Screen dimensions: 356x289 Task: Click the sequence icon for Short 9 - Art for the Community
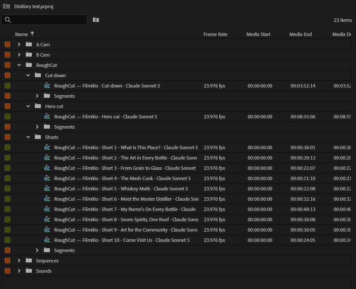tap(47, 230)
